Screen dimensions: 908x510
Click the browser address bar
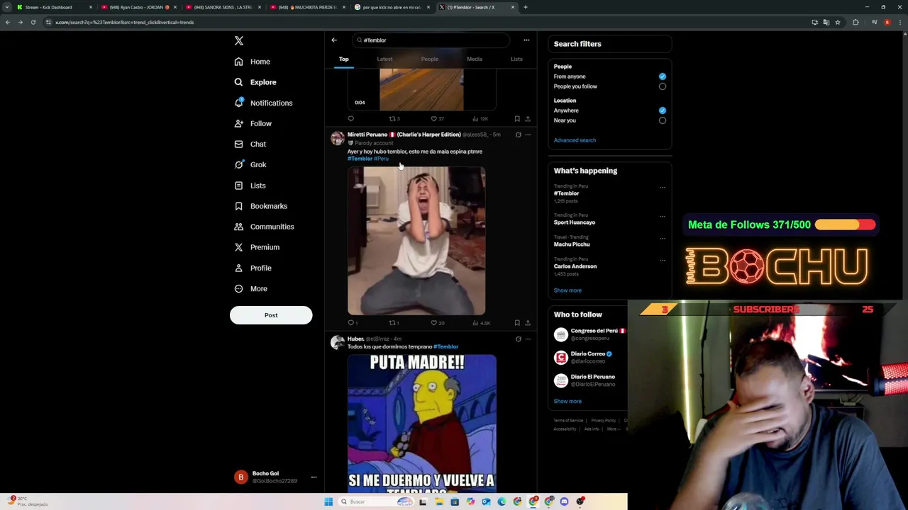tap(426, 22)
